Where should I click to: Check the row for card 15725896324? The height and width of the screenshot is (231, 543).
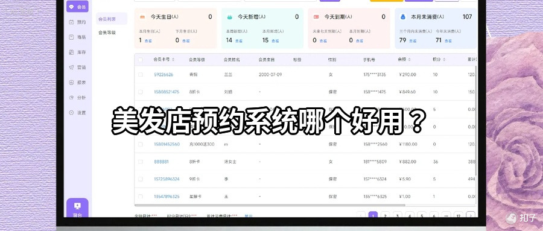coord(140,179)
